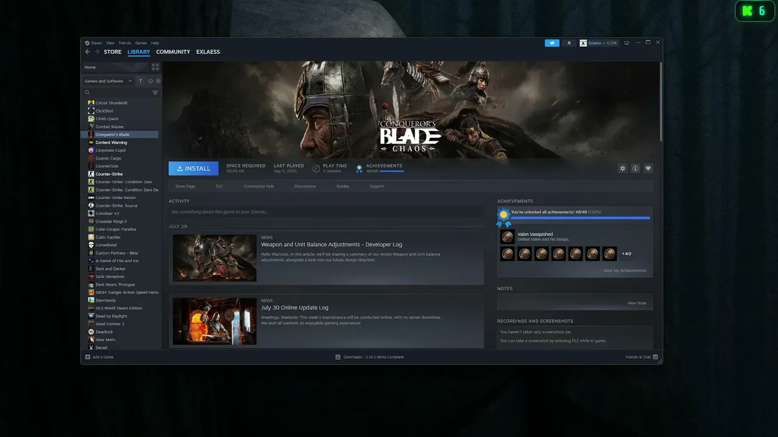Sort library with the up arrow icon
Viewport: 778px width, 437px height.
pos(140,81)
